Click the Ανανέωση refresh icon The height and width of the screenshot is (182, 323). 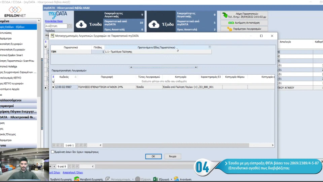pyautogui.click(x=176, y=179)
